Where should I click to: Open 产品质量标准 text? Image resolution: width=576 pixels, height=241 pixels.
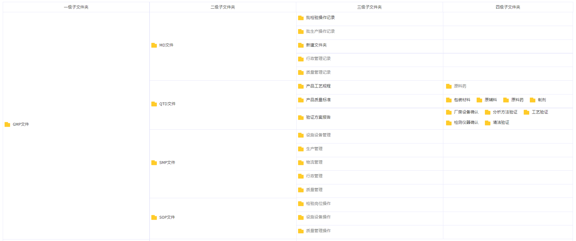pos(318,100)
